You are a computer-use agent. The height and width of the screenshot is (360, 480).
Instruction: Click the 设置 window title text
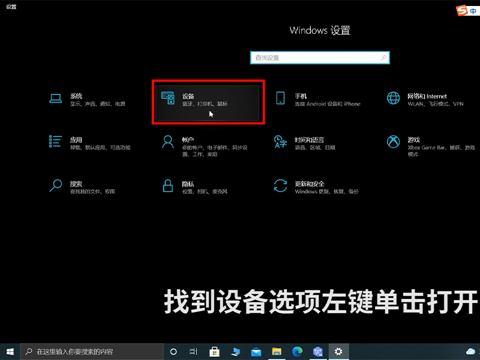click(x=11, y=7)
